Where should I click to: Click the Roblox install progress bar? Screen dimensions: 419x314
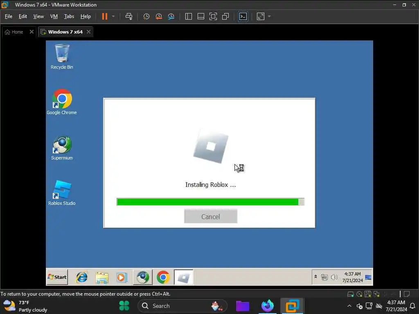click(x=211, y=202)
